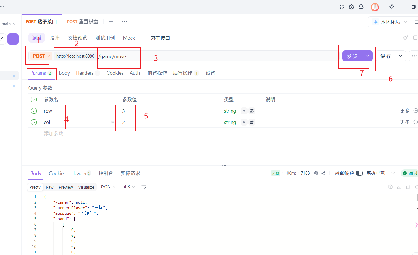
Task: Open the 测试用例 tab
Action: pos(105,38)
